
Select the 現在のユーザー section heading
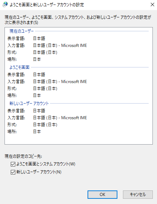click(x=22, y=31)
